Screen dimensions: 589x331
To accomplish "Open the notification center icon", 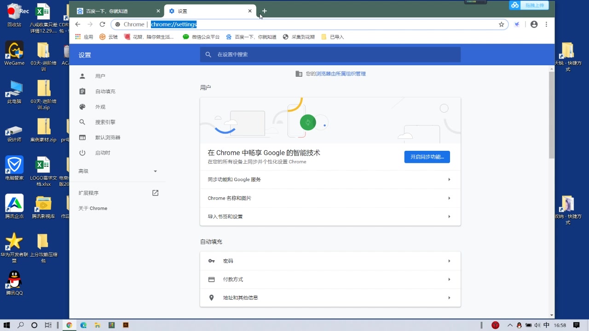I will [576, 325].
